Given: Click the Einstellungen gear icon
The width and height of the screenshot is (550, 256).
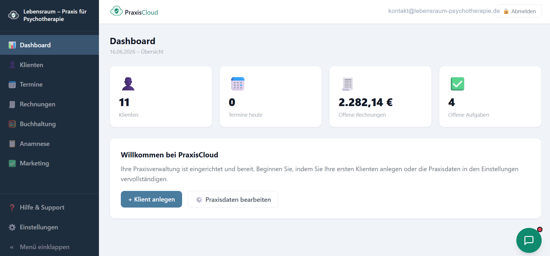Looking at the screenshot, I should coord(12,227).
